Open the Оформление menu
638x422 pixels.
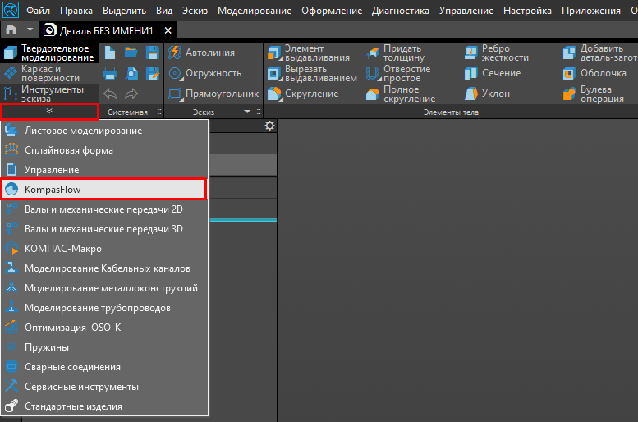332,11
